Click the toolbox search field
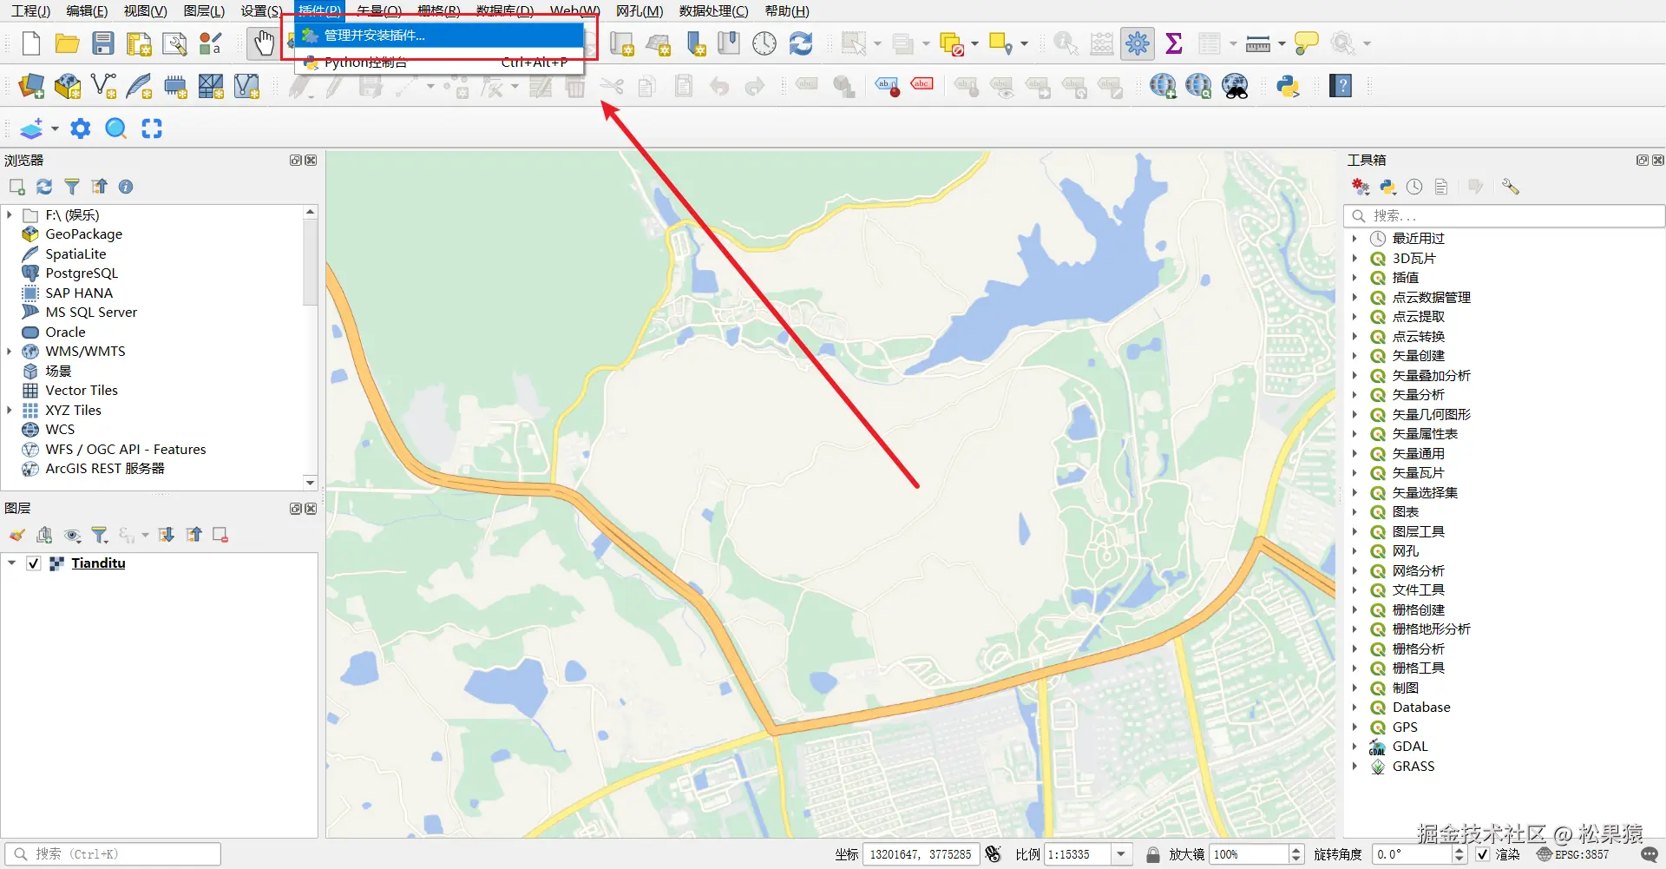1666x869 pixels. tap(1505, 215)
